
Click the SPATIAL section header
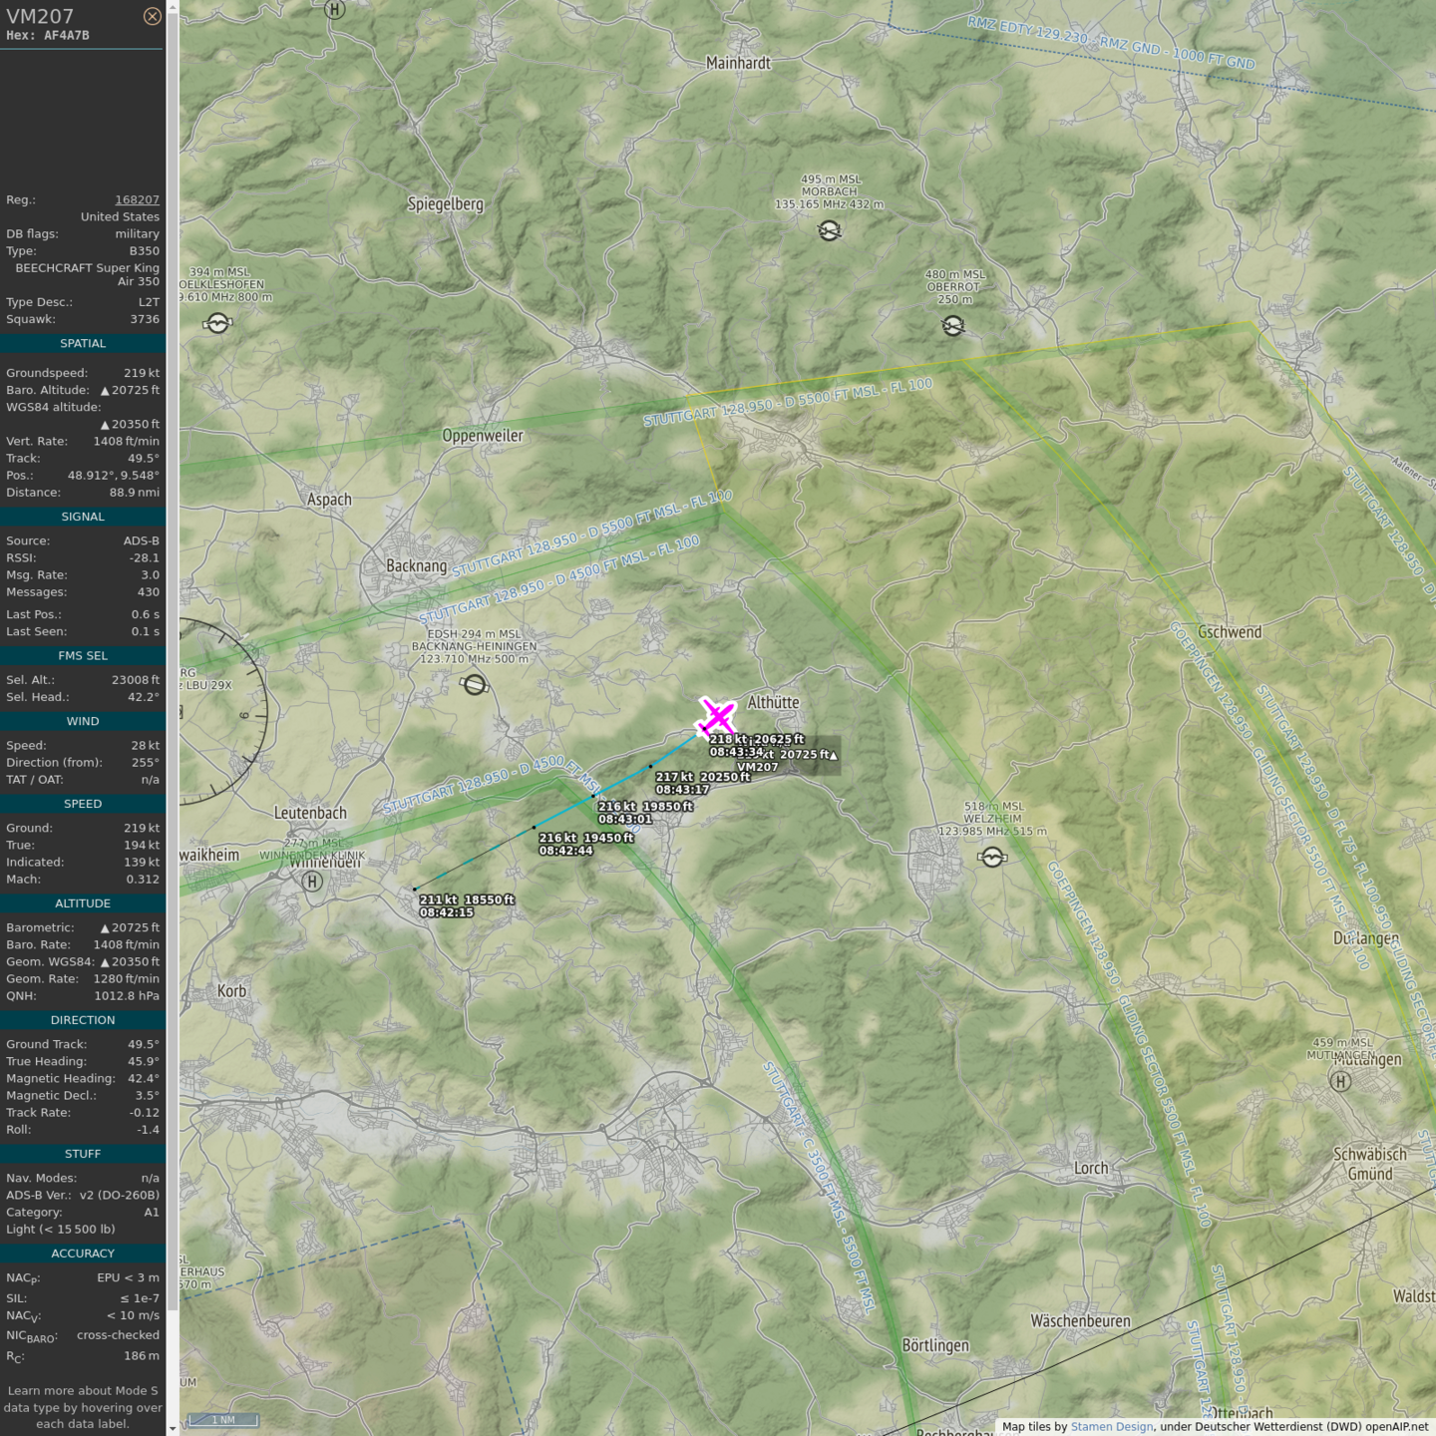tap(83, 343)
